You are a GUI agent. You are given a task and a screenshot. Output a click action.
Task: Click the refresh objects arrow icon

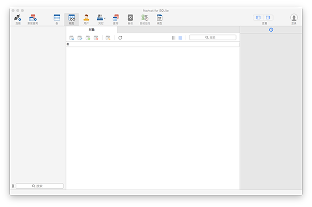click(120, 37)
